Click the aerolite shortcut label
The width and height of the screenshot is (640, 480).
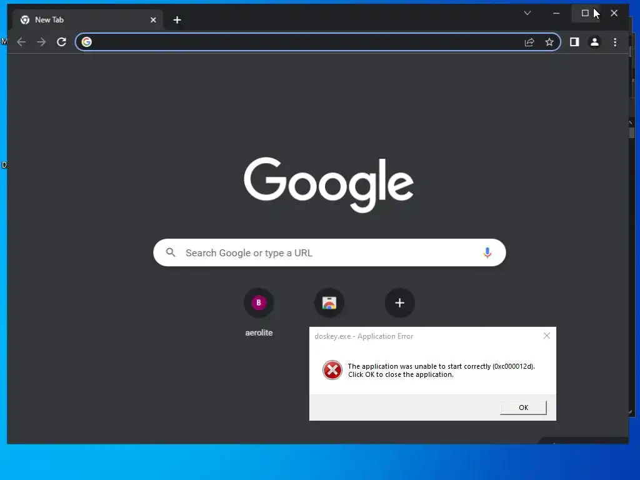pos(259,332)
